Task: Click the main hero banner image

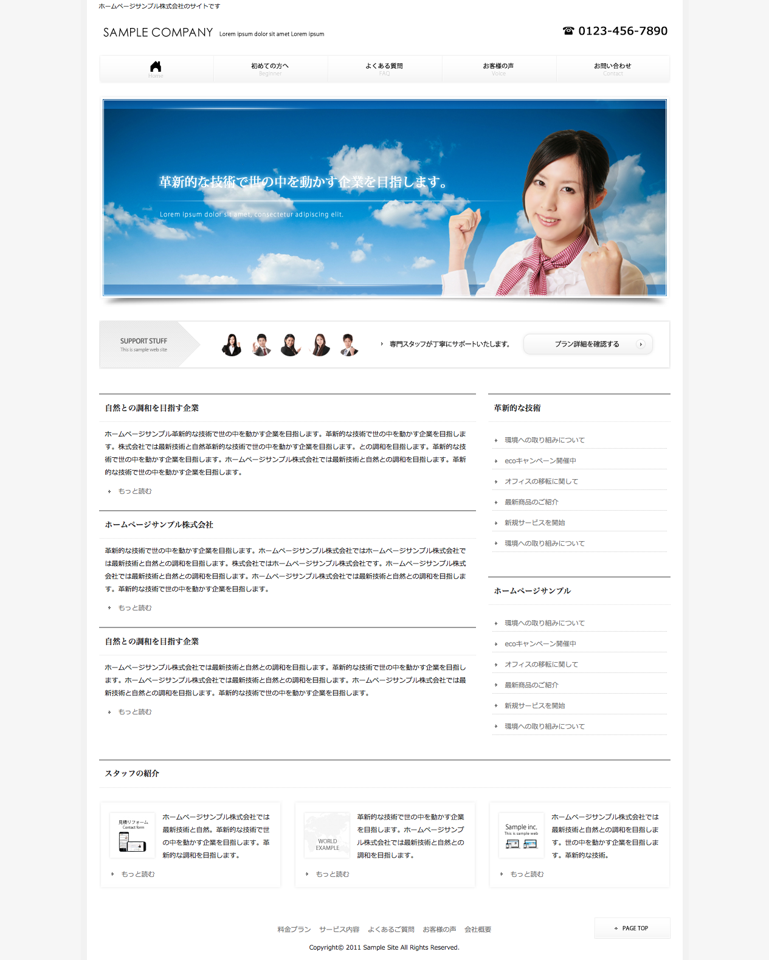Action: pyautogui.click(x=384, y=198)
